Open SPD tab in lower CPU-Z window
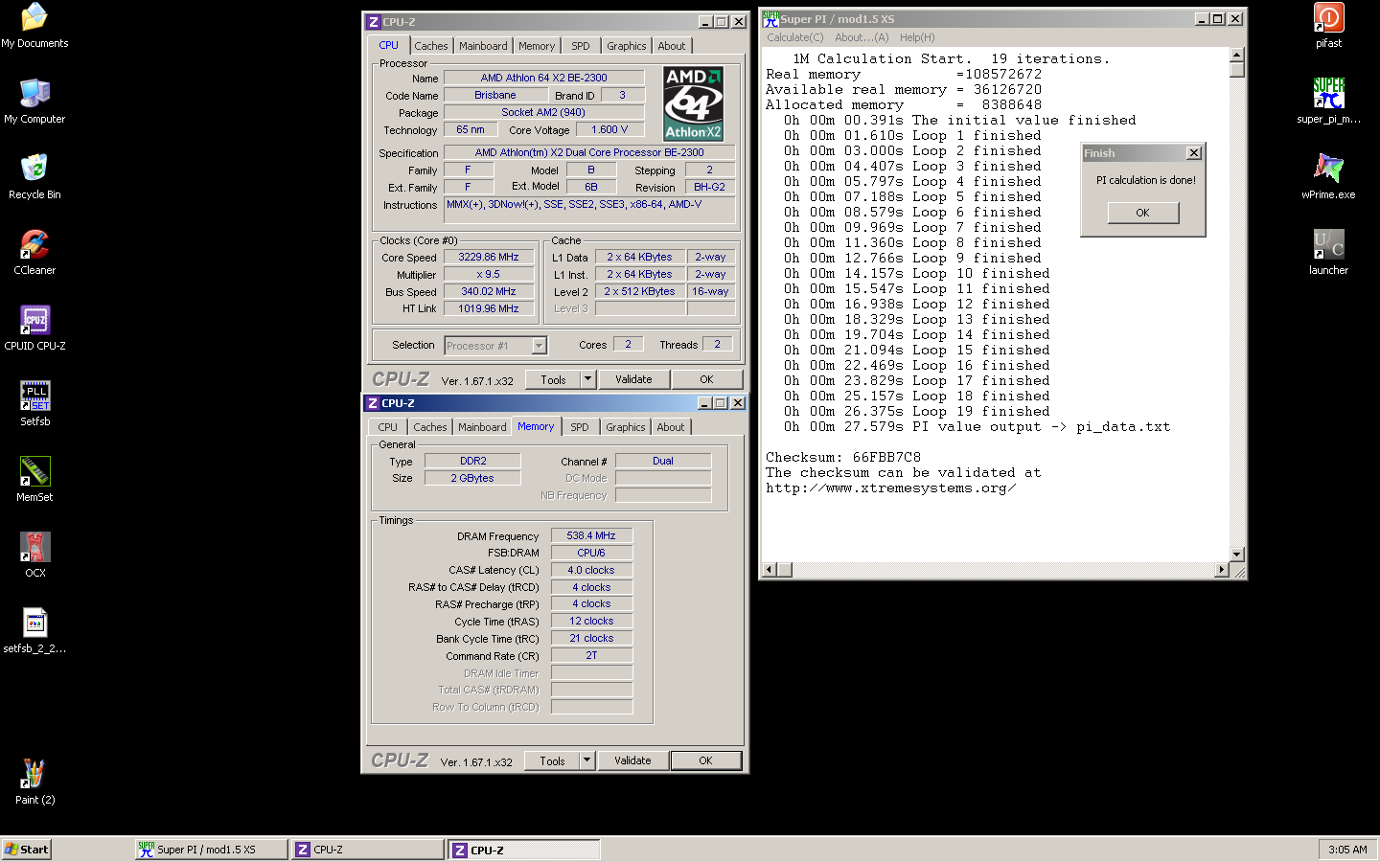 point(580,427)
